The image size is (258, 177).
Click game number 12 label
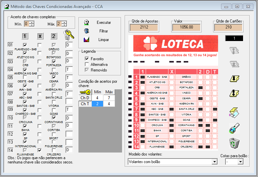pos(11,134)
